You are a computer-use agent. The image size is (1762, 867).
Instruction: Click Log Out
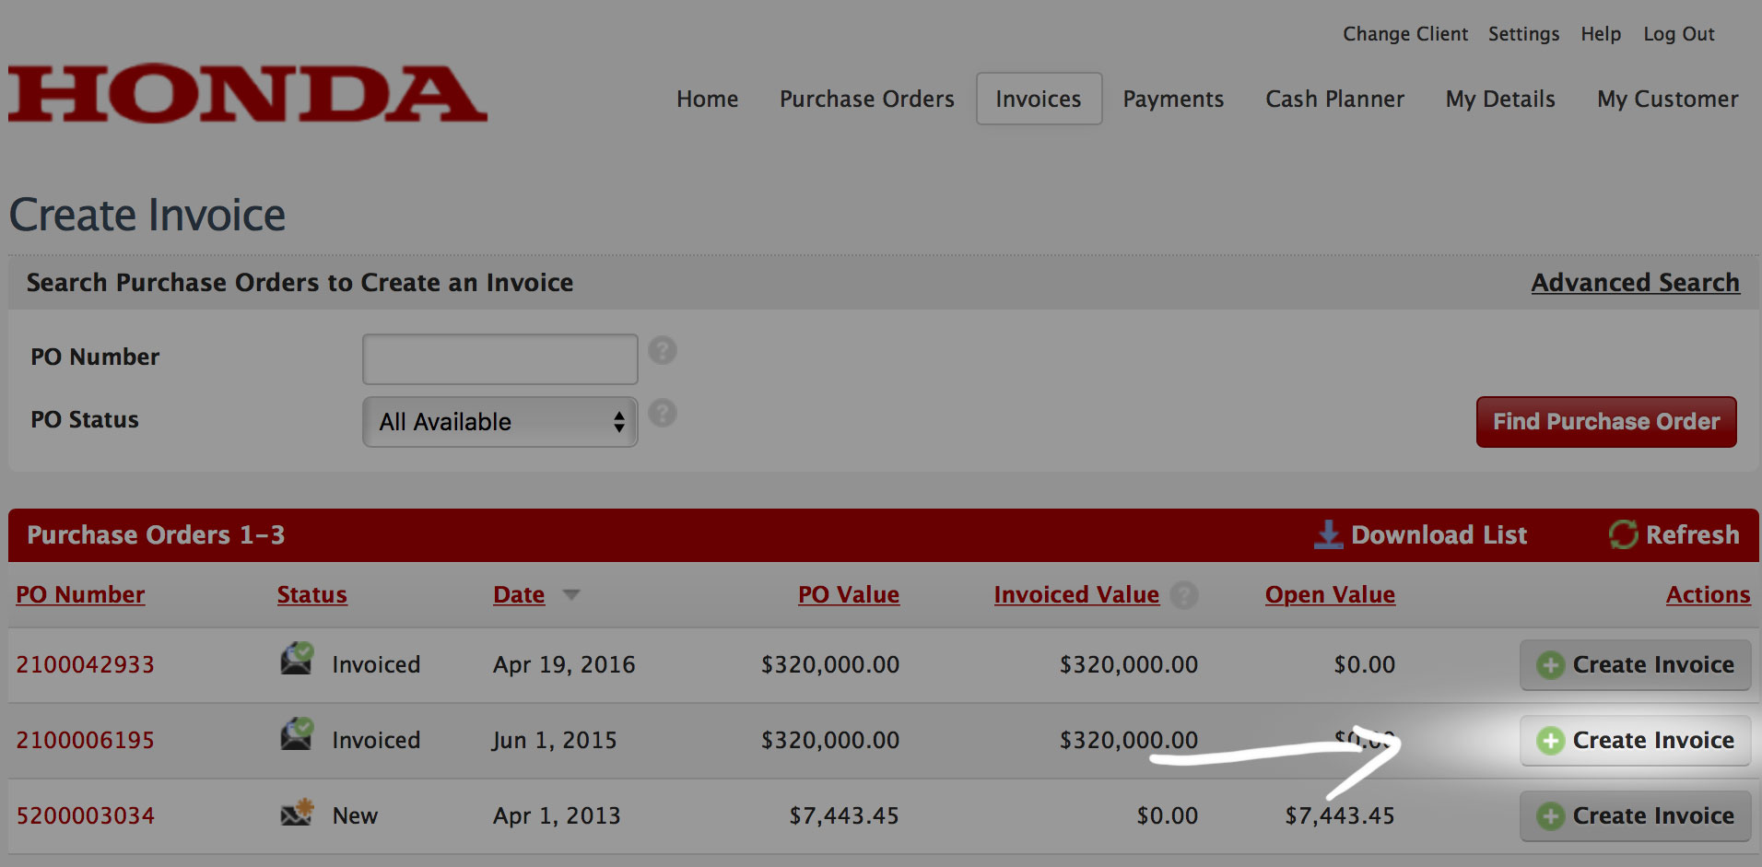pos(1679,34)
